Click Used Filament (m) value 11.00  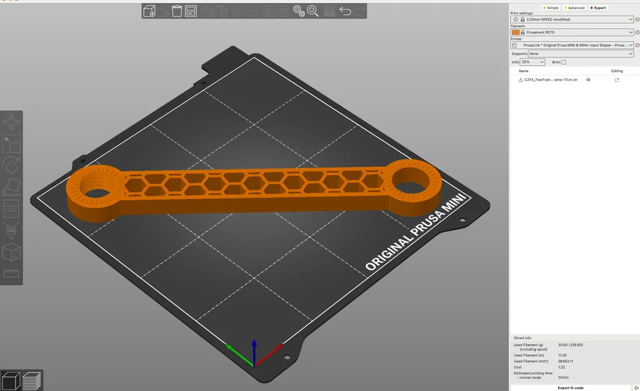[x=562, y=355]
